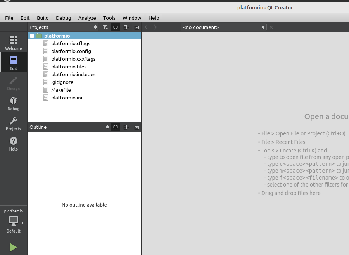Open the Window menu
This screenshot has height=255, width=349.
pos(132,18)
